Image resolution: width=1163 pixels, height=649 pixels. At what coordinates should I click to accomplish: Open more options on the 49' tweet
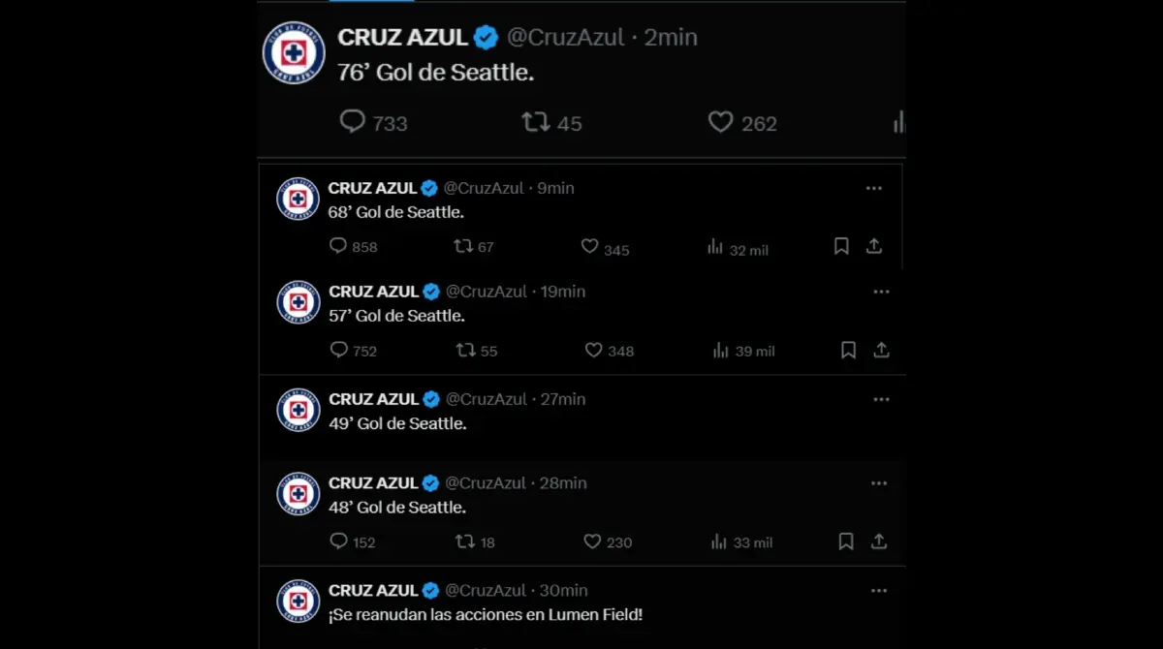pos(881,399)
